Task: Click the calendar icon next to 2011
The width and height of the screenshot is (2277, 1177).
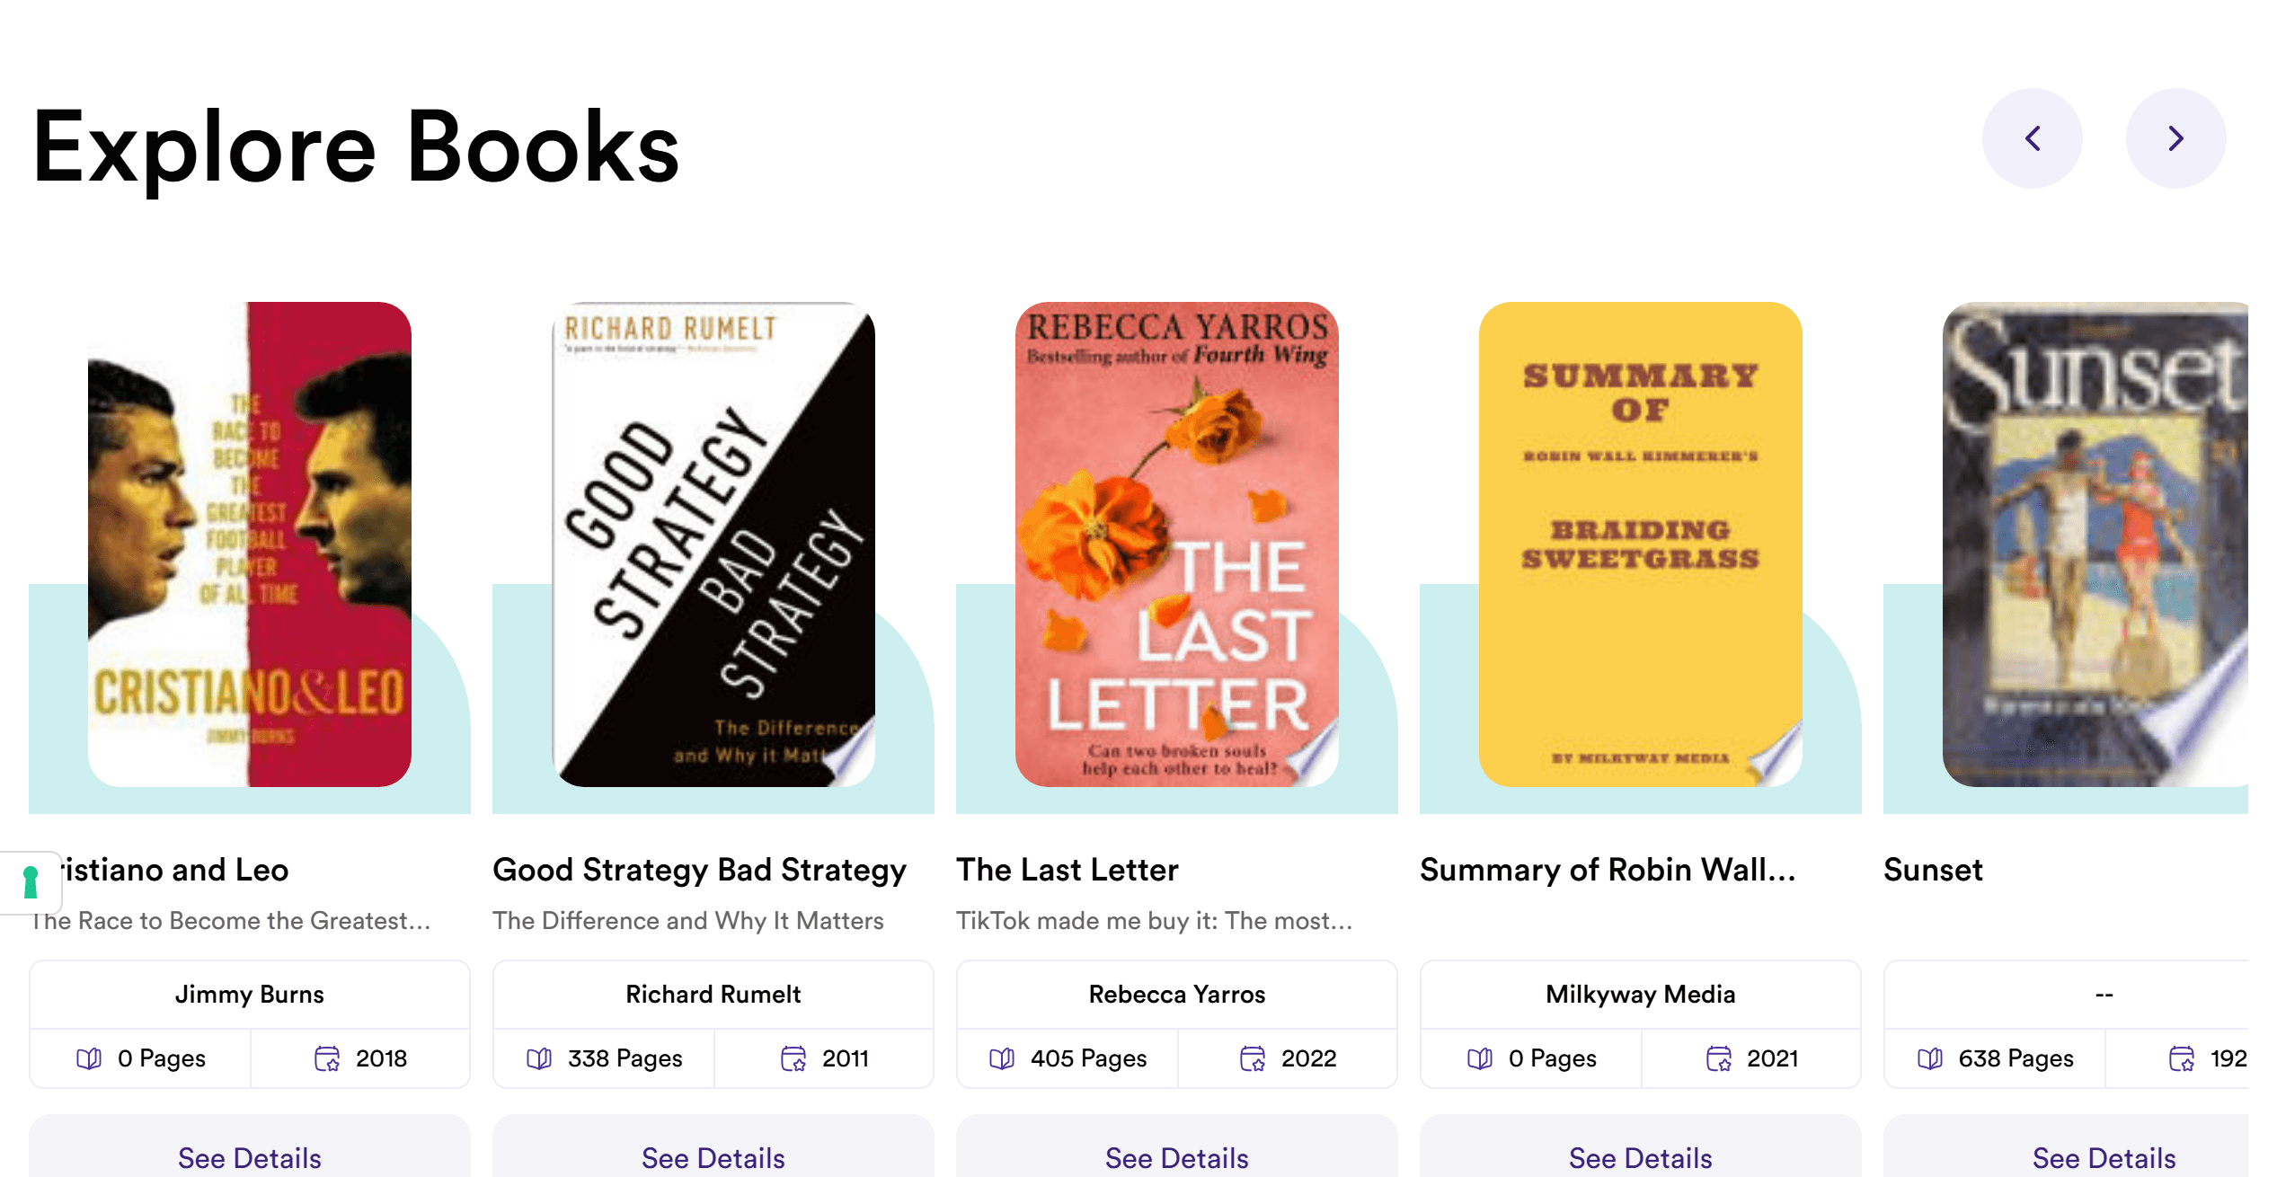Action: pyautogui.click(x=793, y=1058)
